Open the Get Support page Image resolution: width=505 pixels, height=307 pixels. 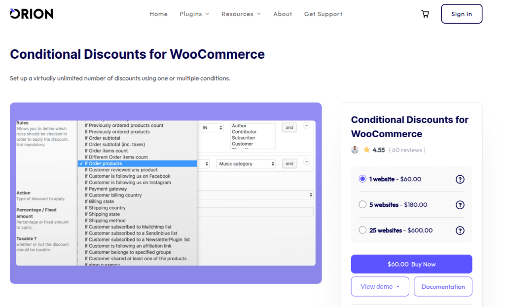(324, 14)
